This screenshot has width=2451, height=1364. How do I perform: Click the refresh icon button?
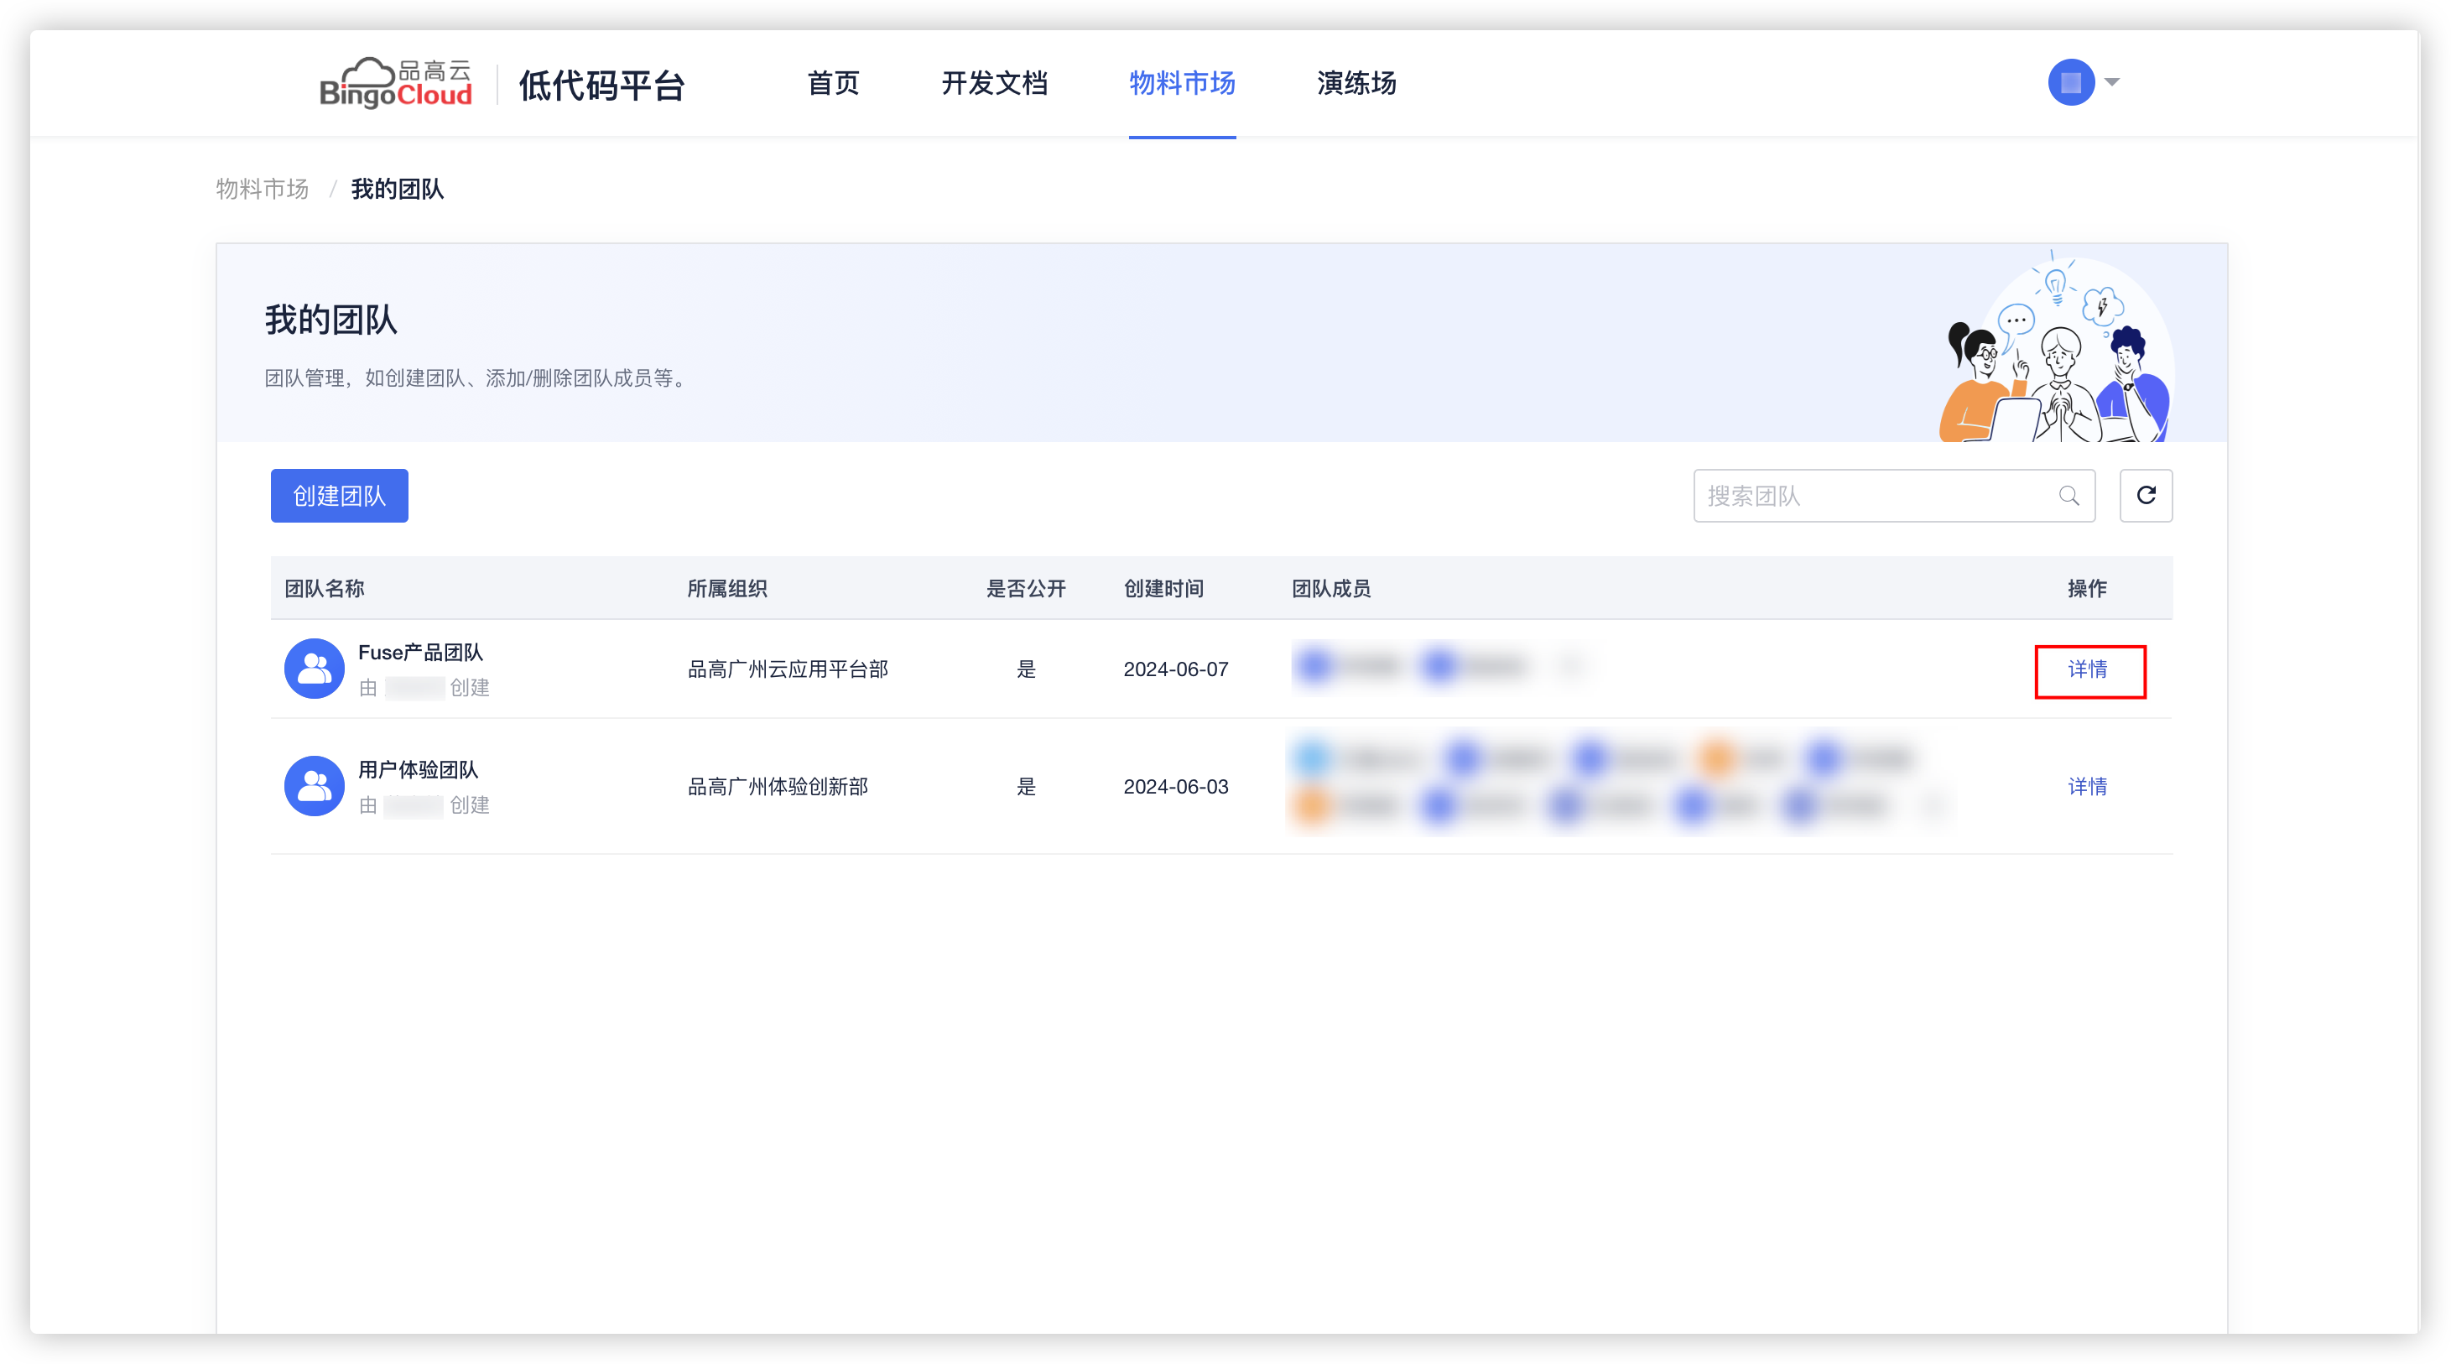(x=2146, y=495)
